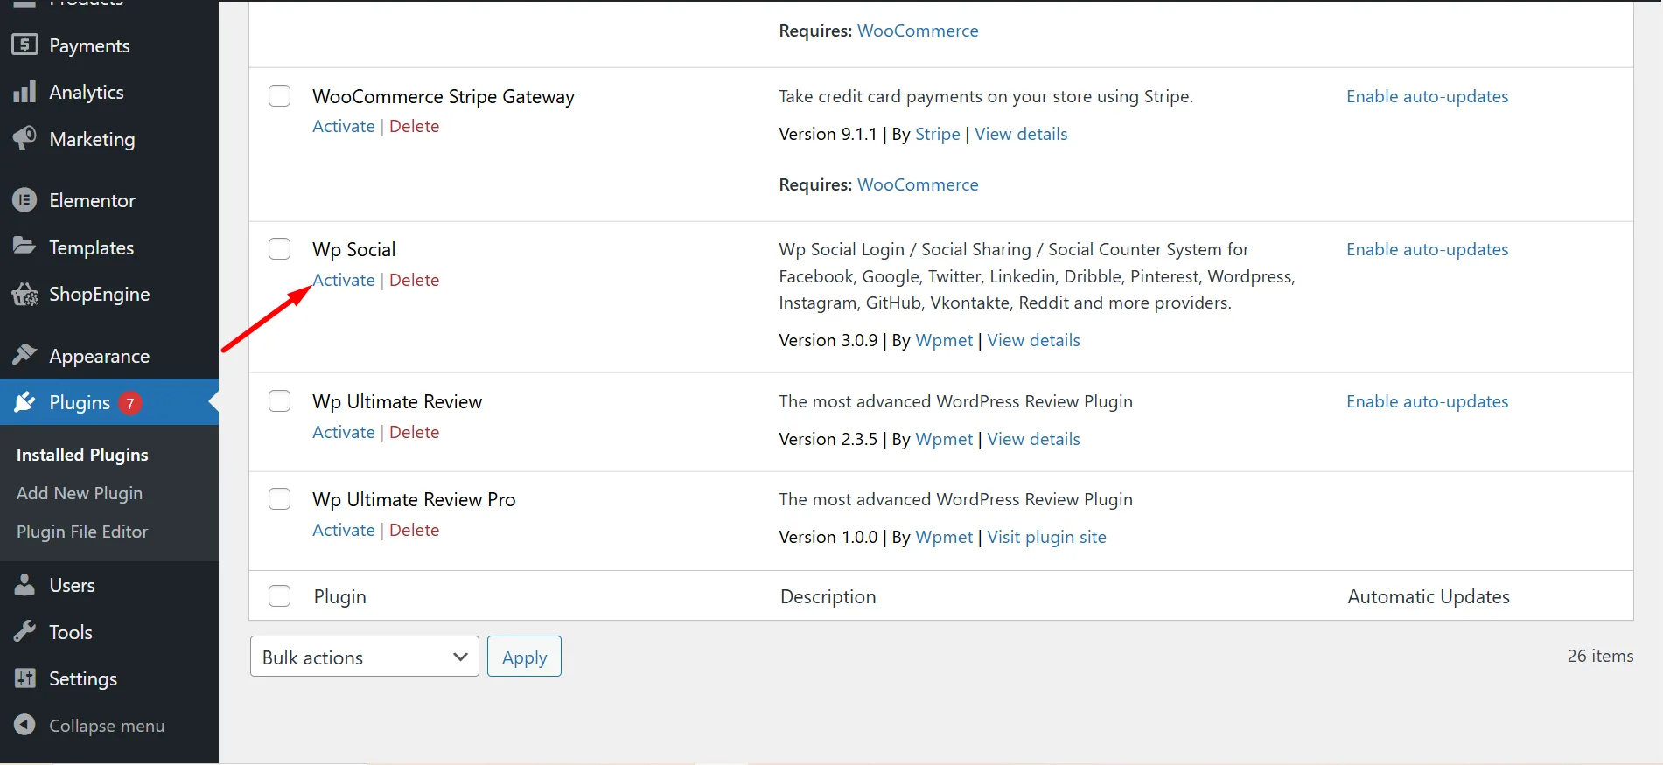This screenshot has height=765, width=1663.
Task: Open the Settings menu
Action: [x=83, y=678]
